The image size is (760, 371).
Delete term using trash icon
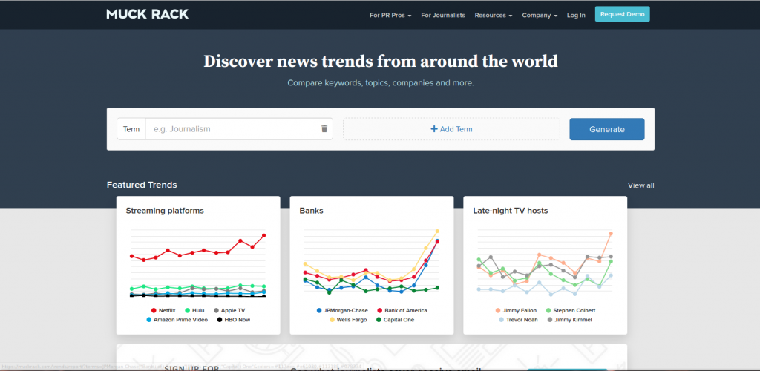(x=324, y=129)
